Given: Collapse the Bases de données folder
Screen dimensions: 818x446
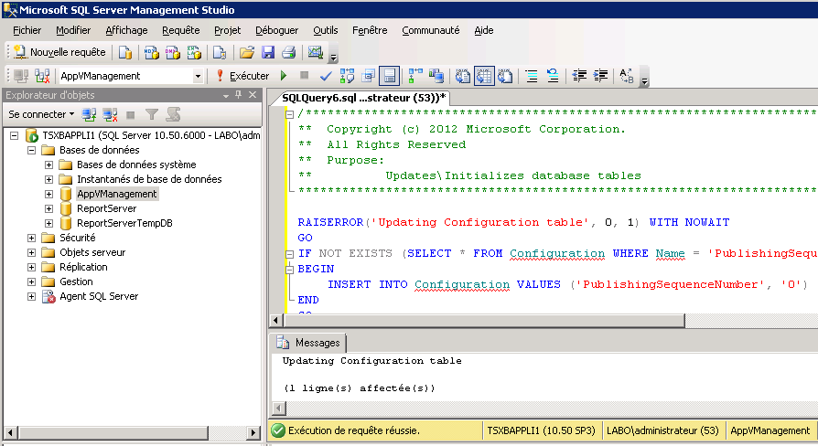Looking at the screenshot, I should [31, 150].
